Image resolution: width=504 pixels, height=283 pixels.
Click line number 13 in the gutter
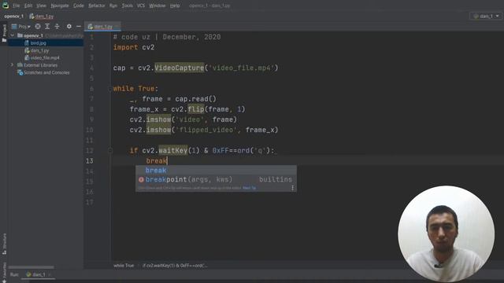[89, 160]
